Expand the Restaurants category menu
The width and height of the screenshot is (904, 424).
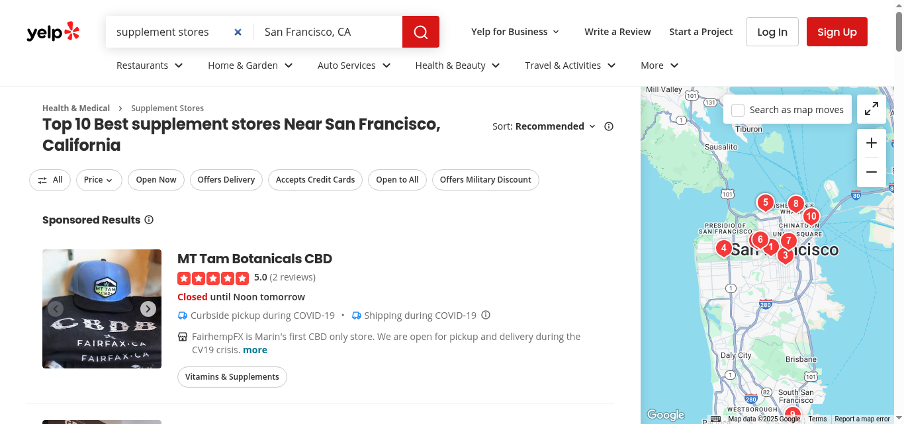(x=150, y=65)
